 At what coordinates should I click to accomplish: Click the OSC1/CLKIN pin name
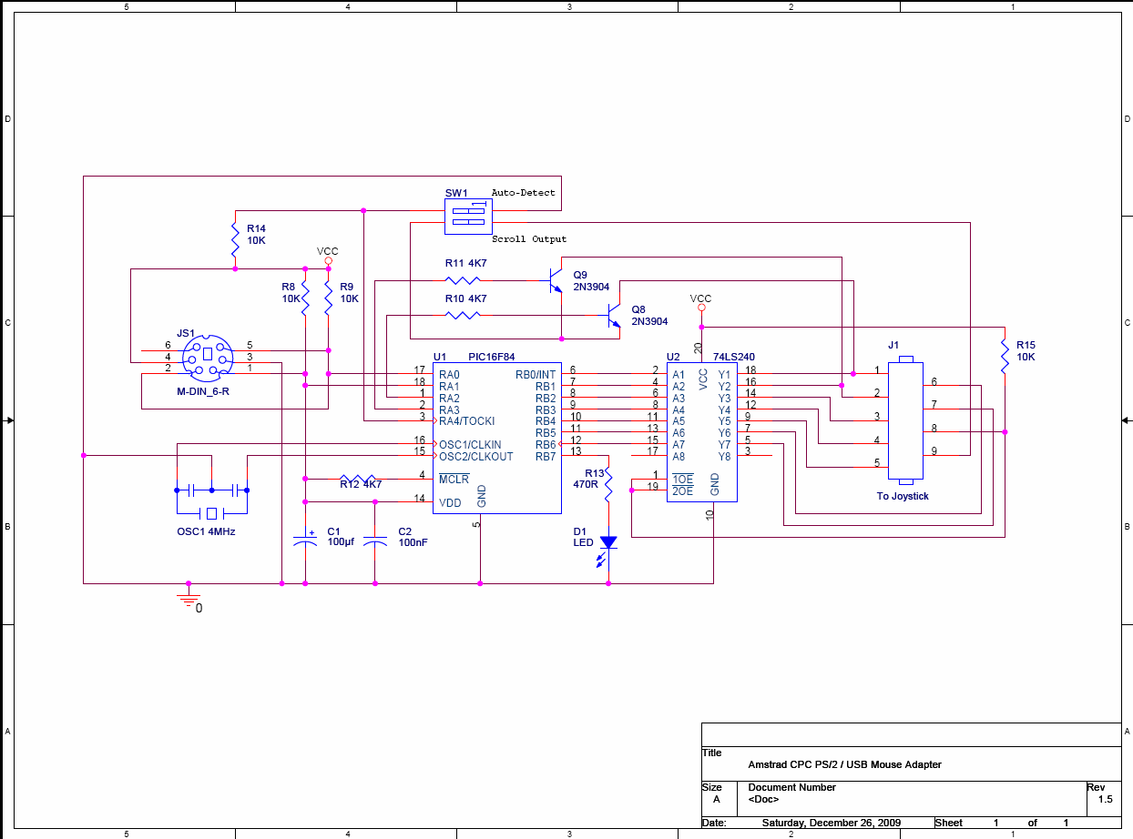tap(470, 445)
